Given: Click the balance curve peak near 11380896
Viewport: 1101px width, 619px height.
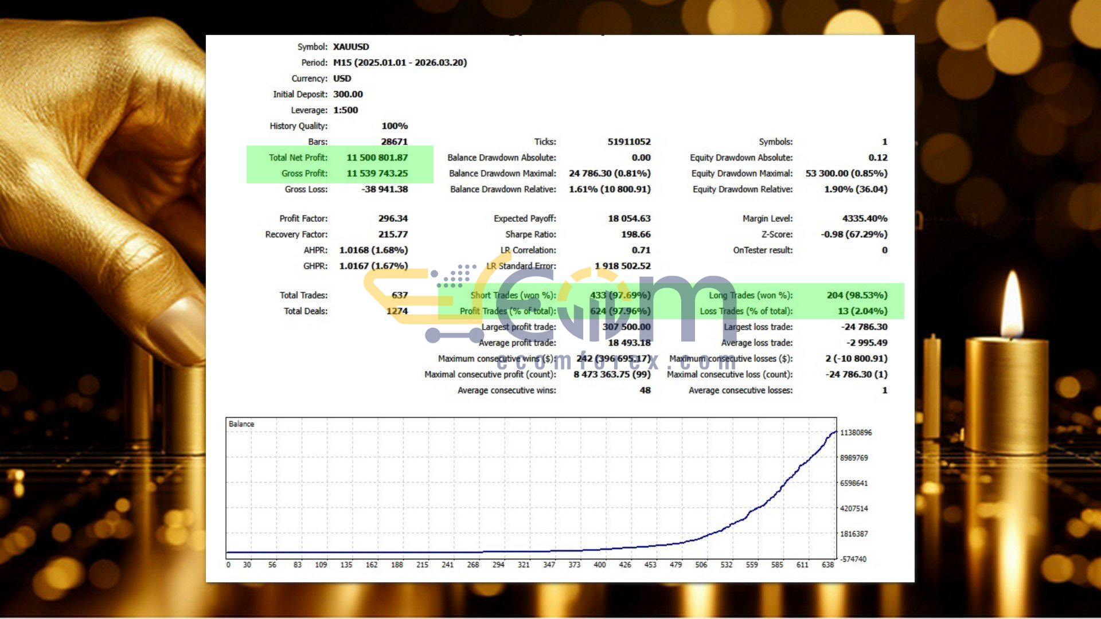Looking at the screenshot, I should coord(835,432).
